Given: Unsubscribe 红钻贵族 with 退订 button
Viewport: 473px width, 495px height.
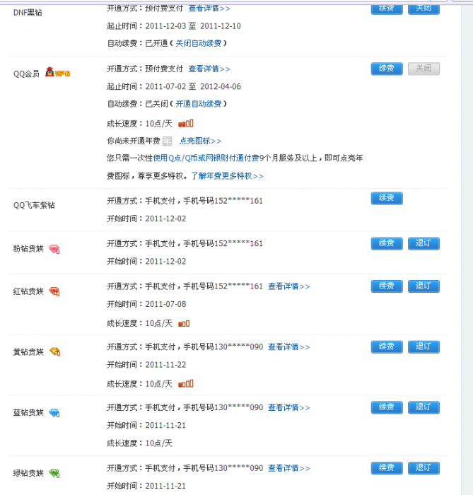Looking at the screenshot, I should point(424,286).
